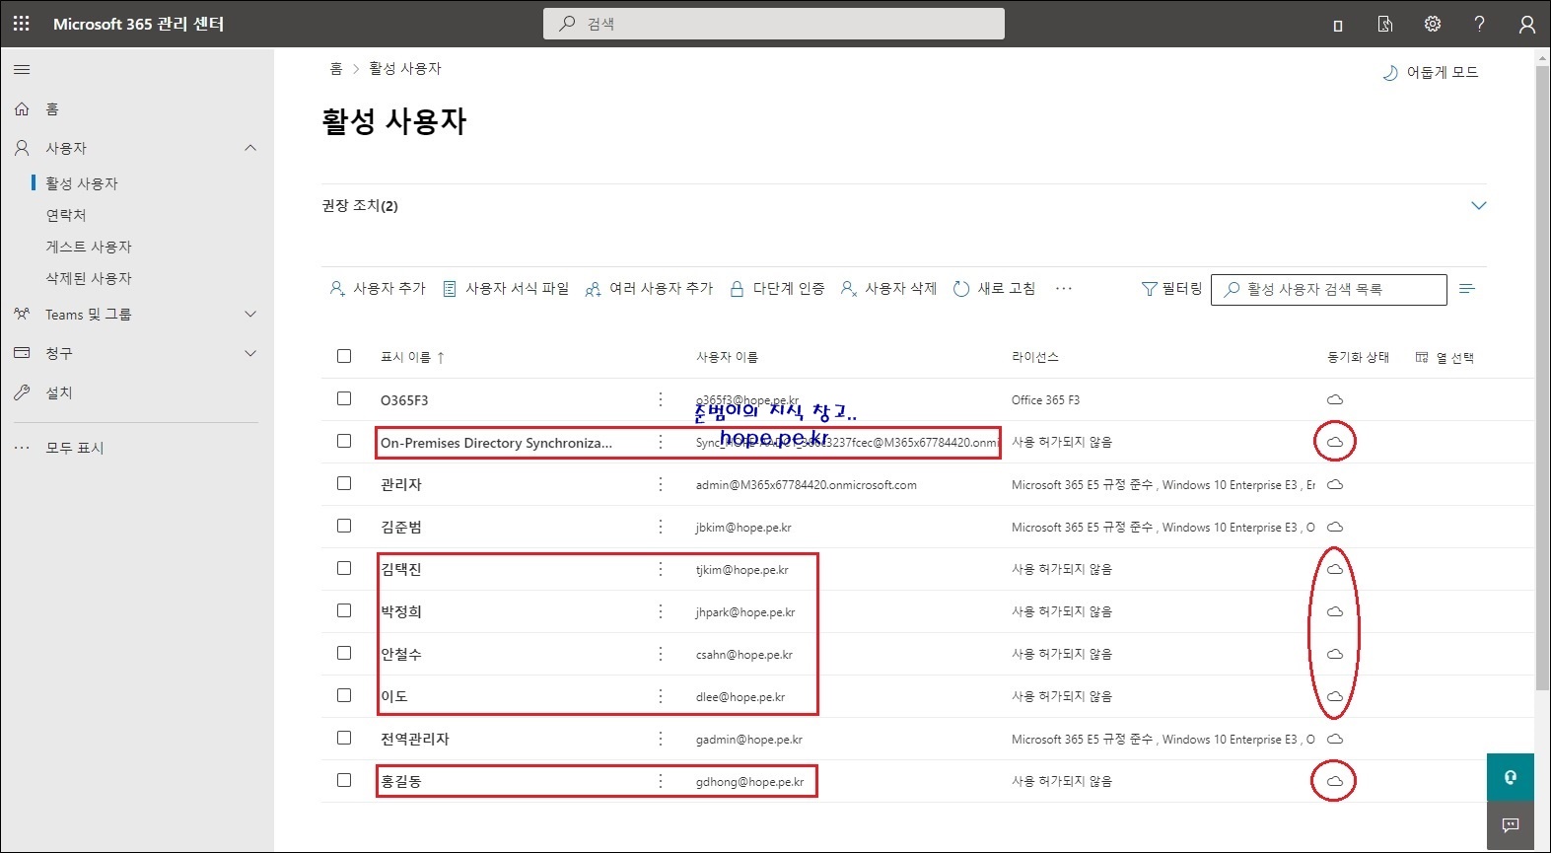The image size is (1551, 853).
Task: Open more actions for 김준범 row
Action: (x=661, y=527)
